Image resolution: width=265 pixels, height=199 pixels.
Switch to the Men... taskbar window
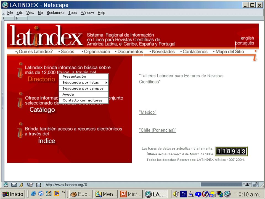pos(106,194)
